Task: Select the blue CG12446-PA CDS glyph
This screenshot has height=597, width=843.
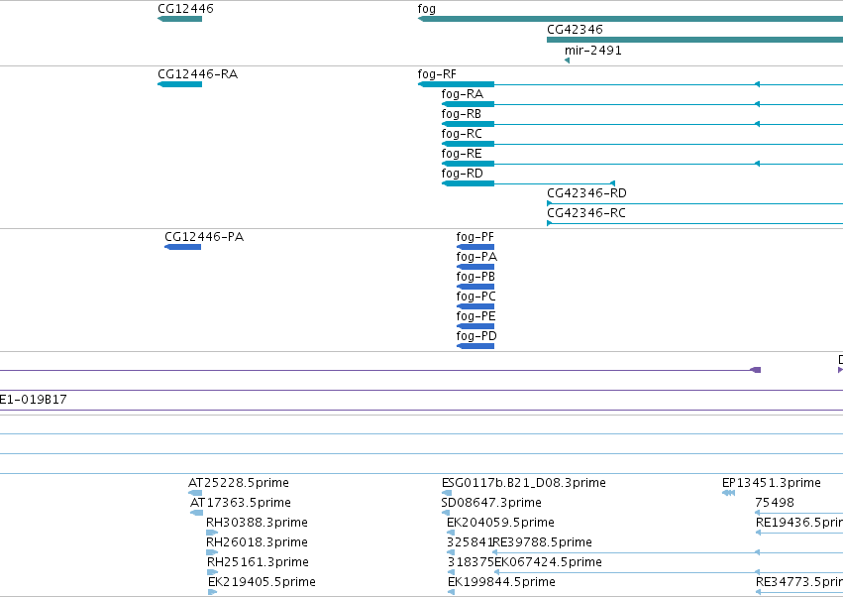Action: pyautogui.click(x=183, y=247)
